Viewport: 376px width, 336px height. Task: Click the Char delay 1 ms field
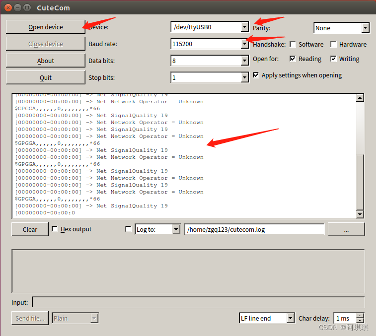[345, 318]
